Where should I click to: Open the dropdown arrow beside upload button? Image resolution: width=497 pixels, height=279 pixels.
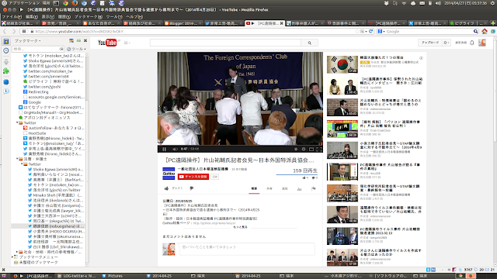pyautogui.click(x=447, y=43)
